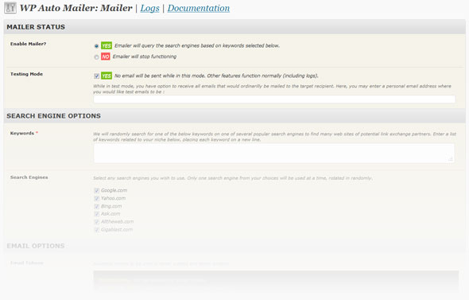Image resolution: width=469 pixels, height=300 pixels.
Task: Toggle the Google.com checkbox
Action: [x=97, y=190]
